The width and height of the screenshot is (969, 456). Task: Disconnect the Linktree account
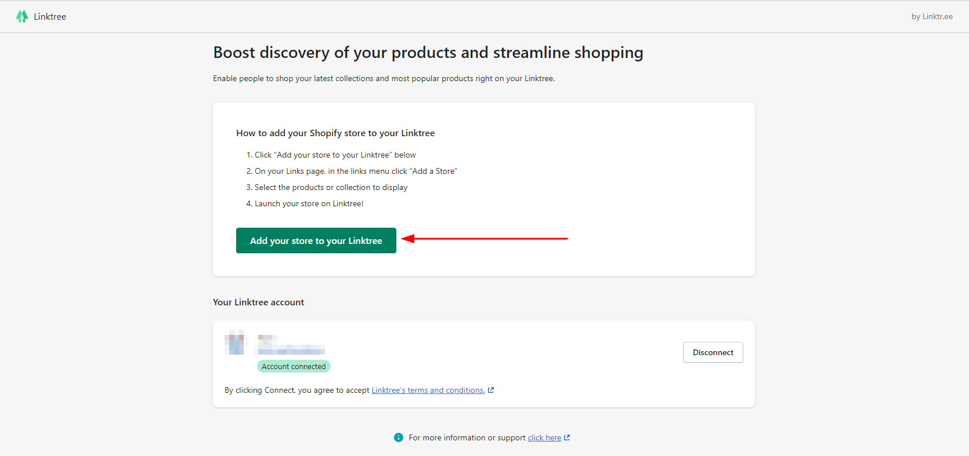coord(713,352)
